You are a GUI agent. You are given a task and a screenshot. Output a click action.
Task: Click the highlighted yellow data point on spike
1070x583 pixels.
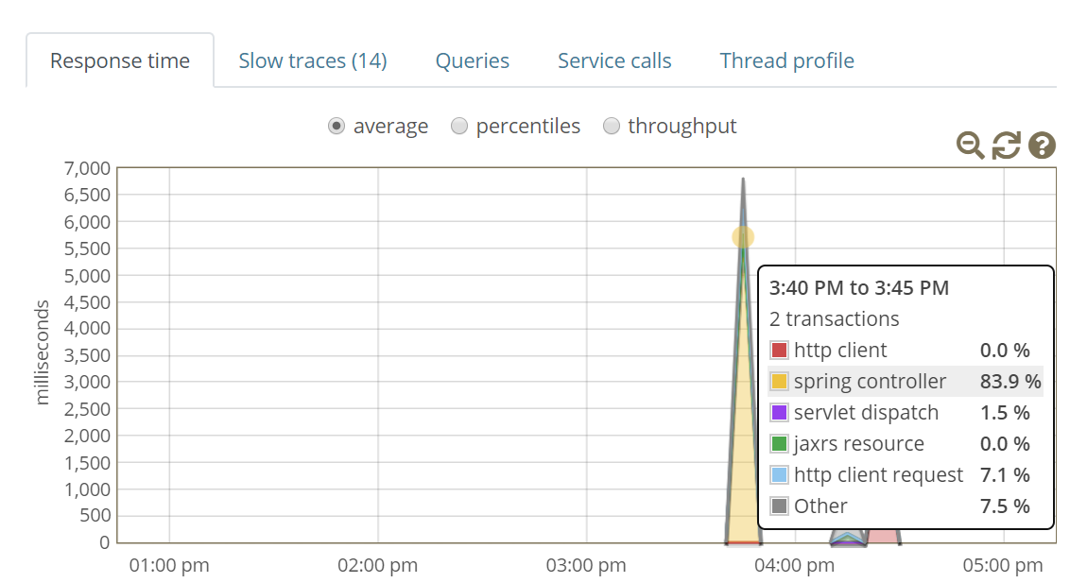coord(743,237)
